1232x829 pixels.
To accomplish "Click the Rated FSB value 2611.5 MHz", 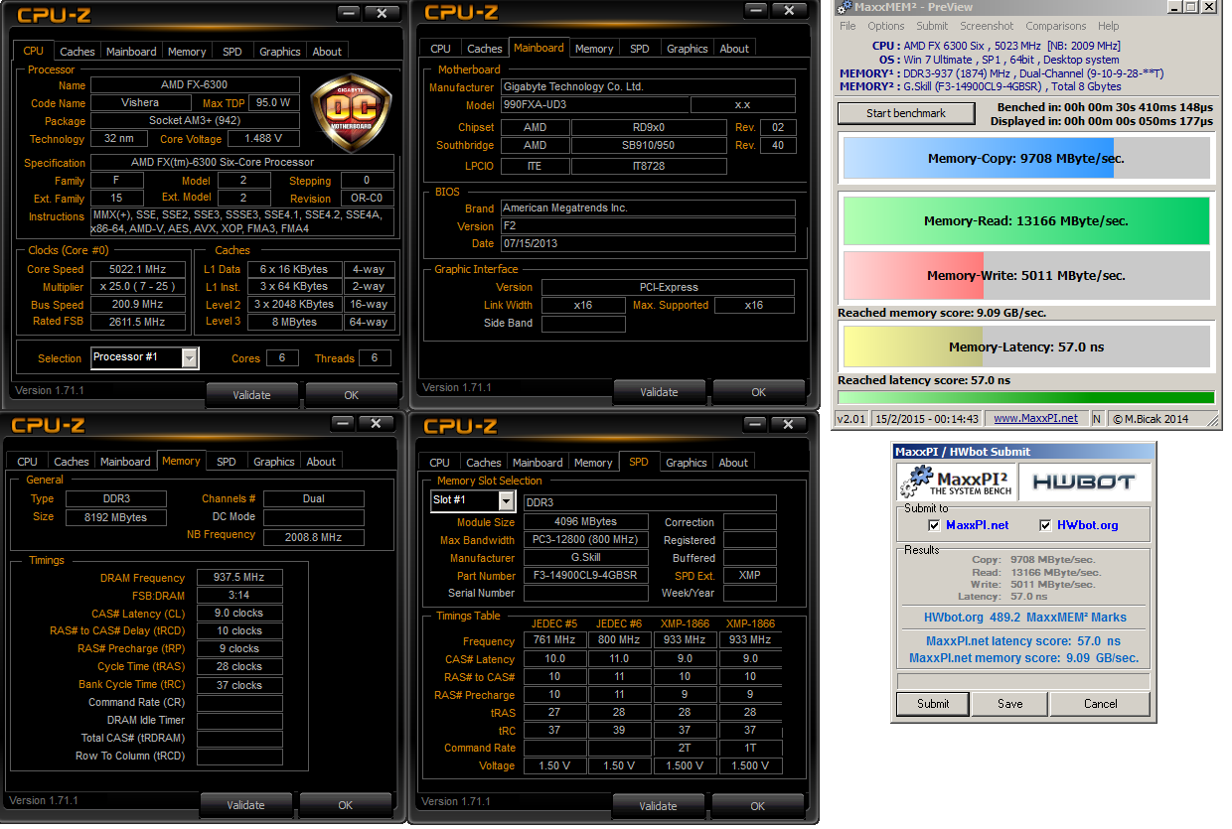I will (x=138, y=322).
